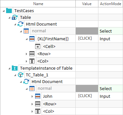
Task: Click the Name column header
Action: [38, 4]
